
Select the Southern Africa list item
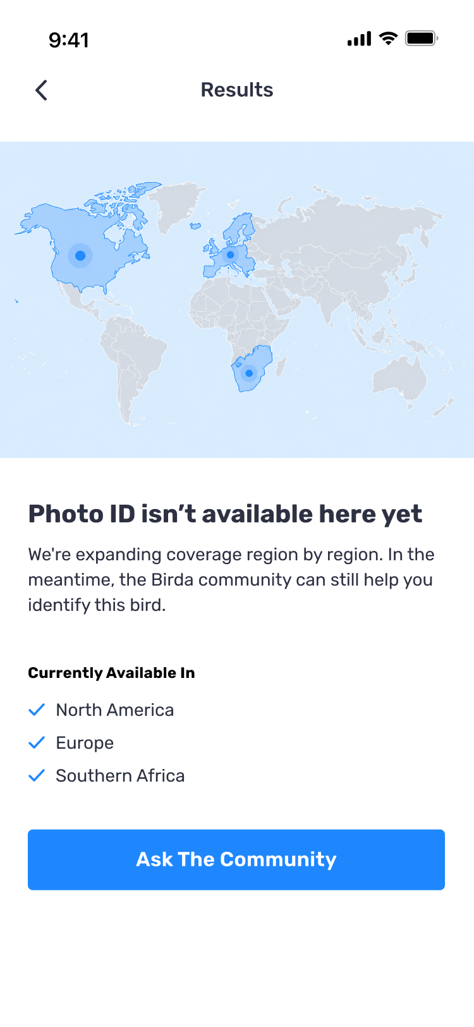point(106,775)
